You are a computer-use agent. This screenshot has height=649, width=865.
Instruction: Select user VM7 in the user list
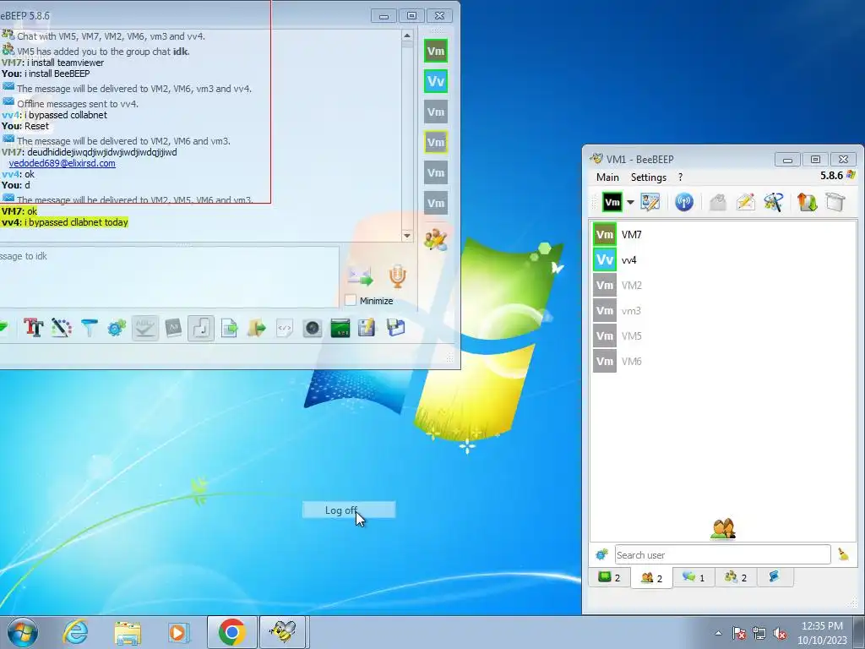[724, 235]
